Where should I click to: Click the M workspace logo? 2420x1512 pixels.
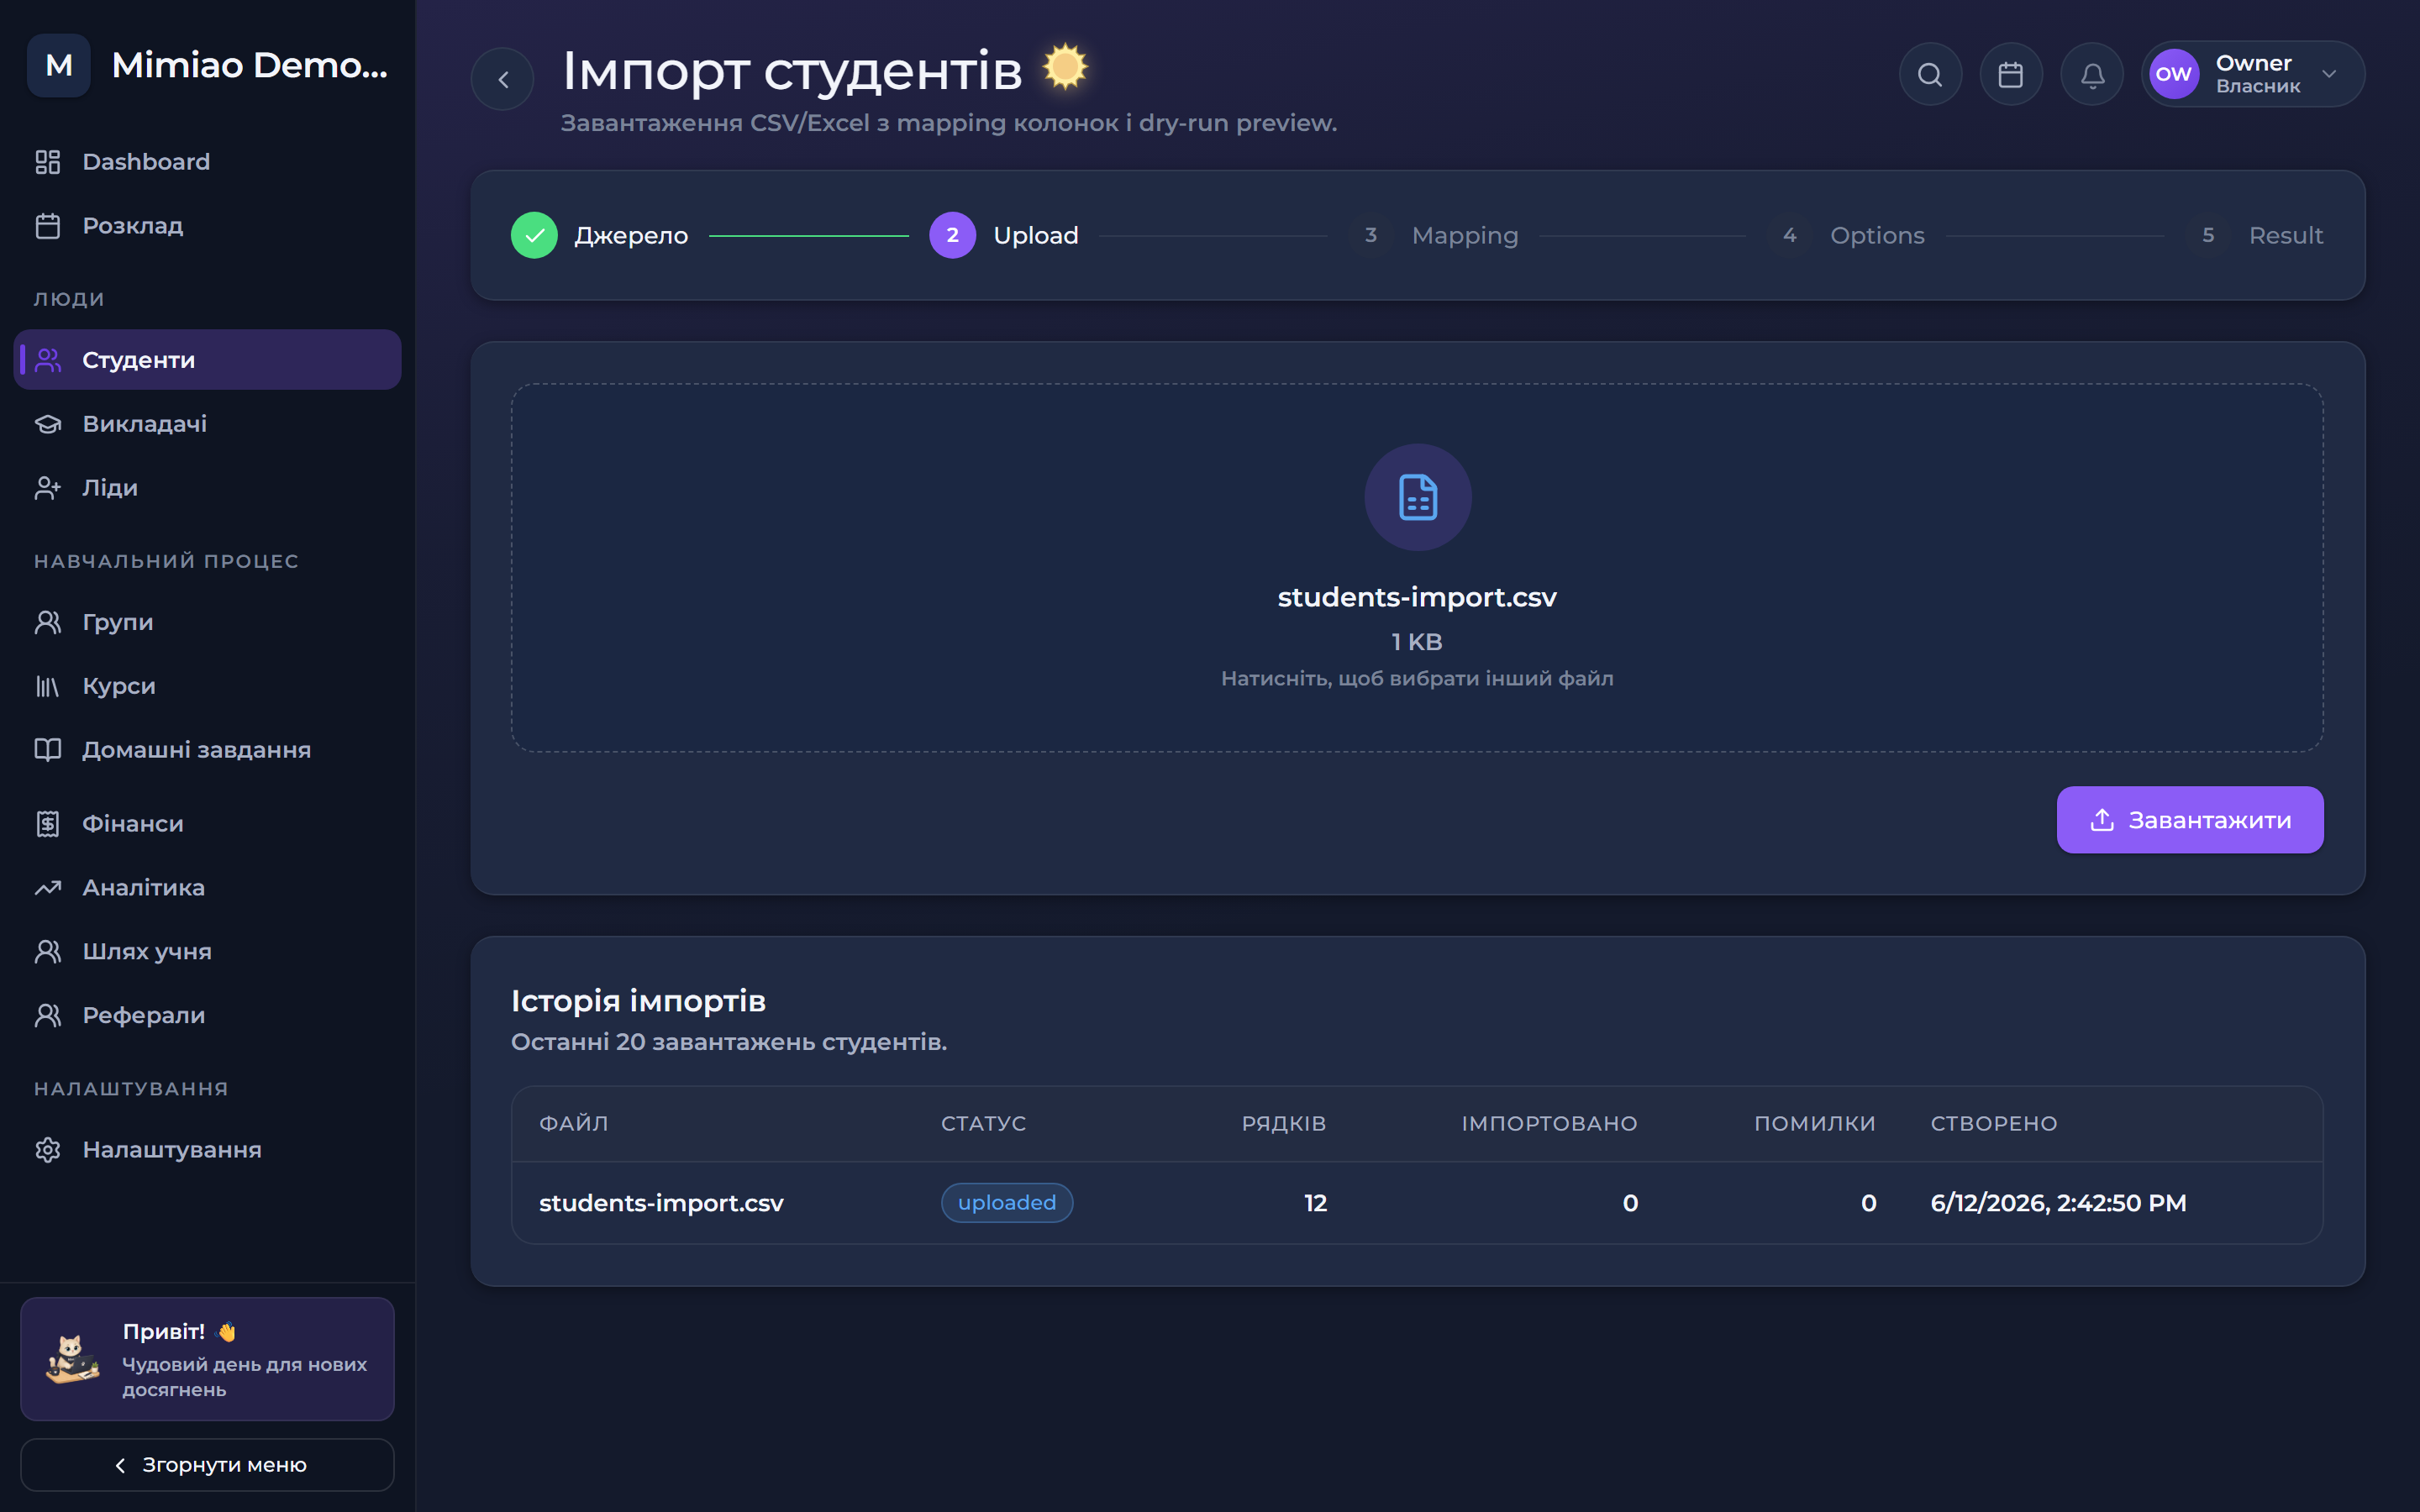59,65
